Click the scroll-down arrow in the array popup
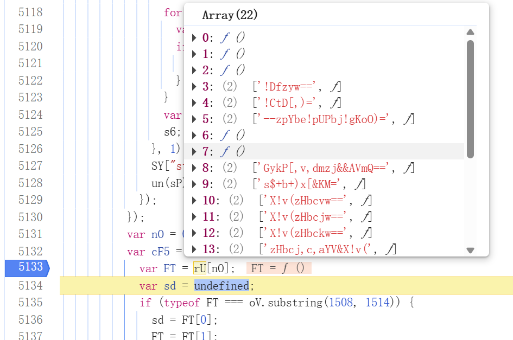This screenshot has width=513, height=340. click(470, 251)
